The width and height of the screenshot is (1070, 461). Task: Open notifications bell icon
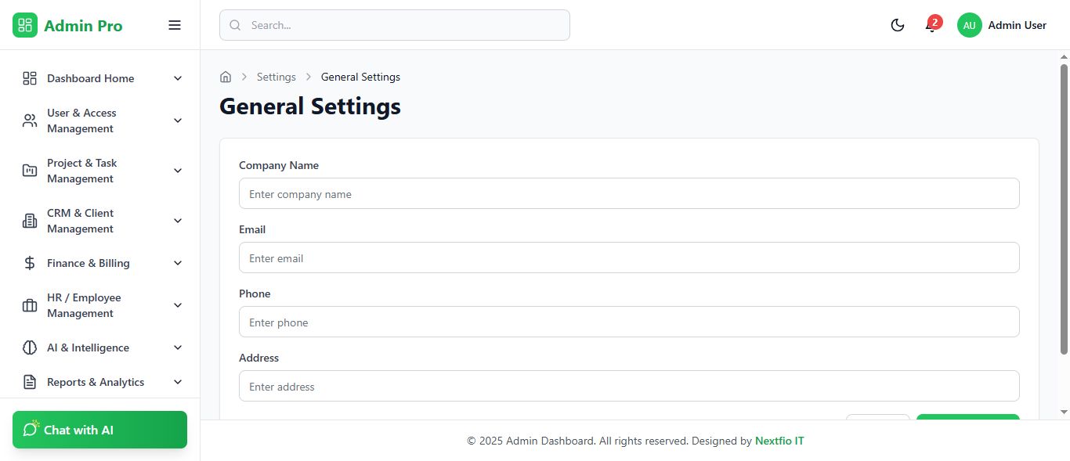(931, 27)
